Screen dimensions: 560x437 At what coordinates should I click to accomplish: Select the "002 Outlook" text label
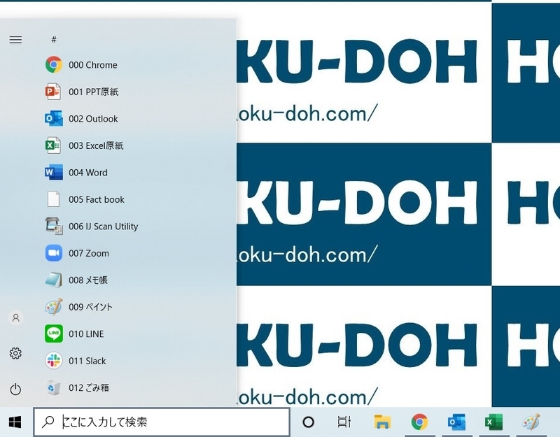[x=93, y=119]
